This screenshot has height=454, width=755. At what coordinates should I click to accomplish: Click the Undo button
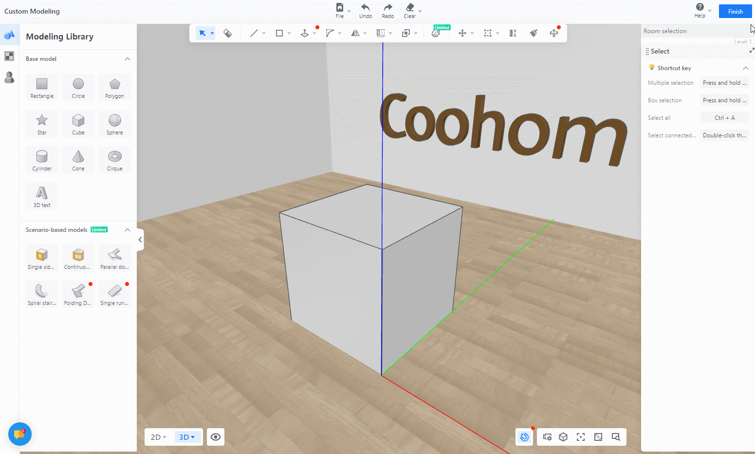tap(366, 11)
